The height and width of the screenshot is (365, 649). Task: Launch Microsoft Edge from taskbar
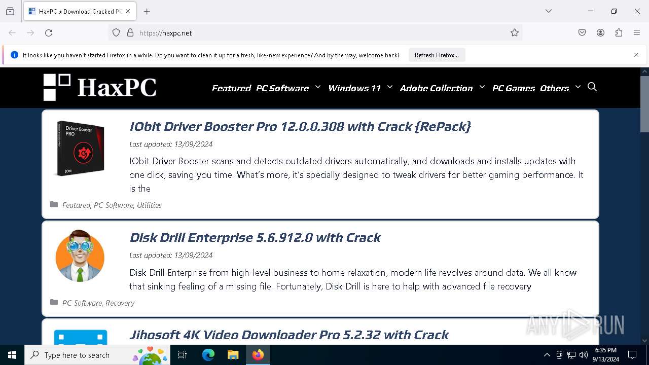208,355
